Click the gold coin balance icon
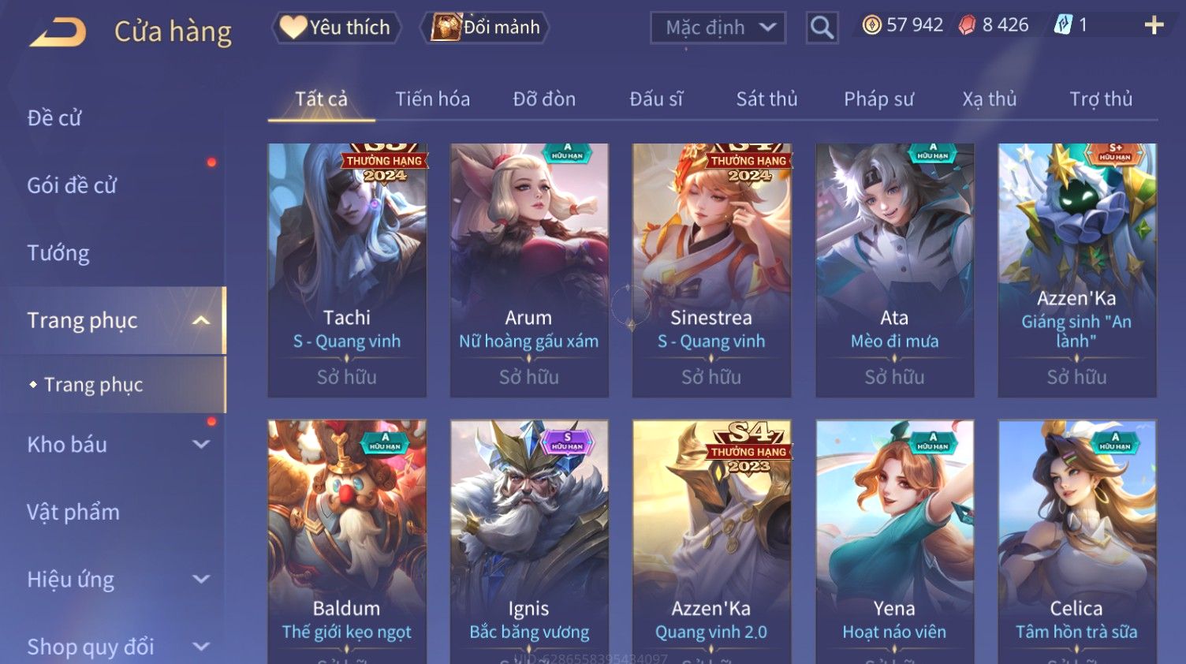Viewport: 1186px width, 664px height. pos(871,25)
